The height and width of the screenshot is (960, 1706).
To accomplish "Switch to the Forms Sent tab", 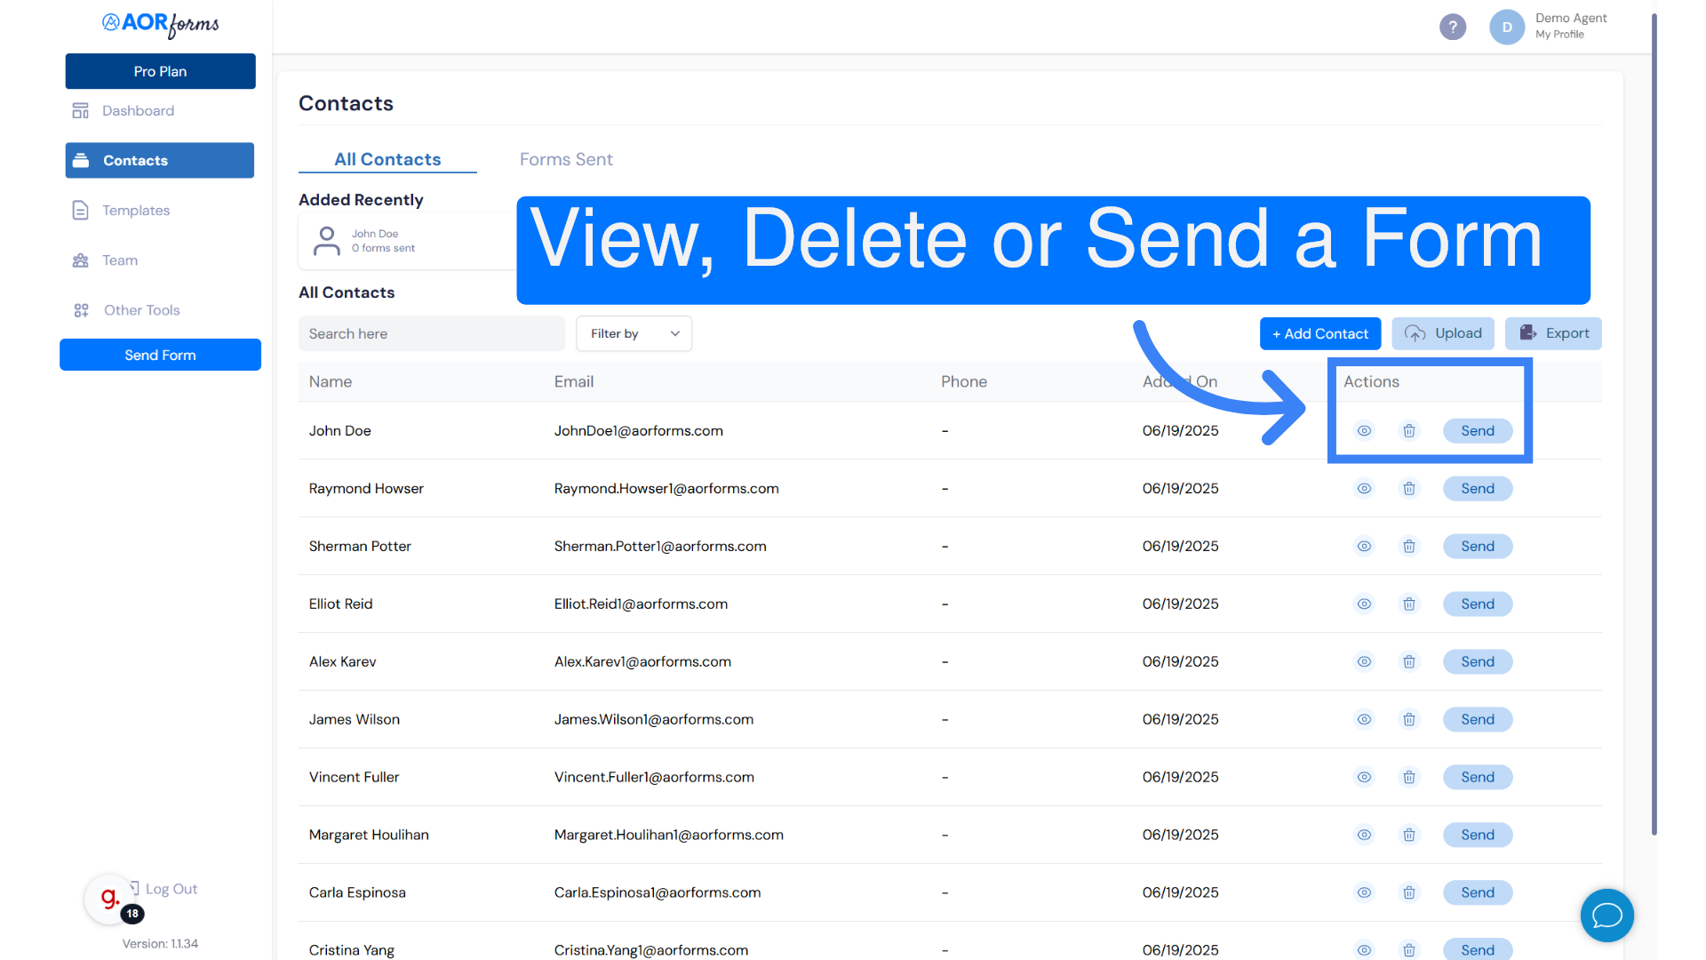I will click(566, 159).
